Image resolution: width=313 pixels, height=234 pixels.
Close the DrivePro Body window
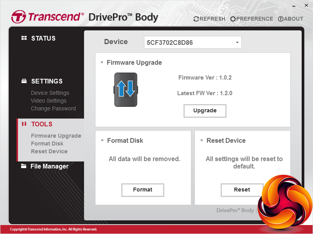[x=306, y=5]
